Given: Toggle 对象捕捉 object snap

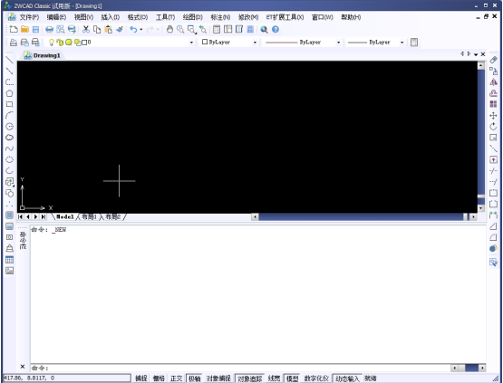Looking at the screenshot, I should click(x=218, y=378).
